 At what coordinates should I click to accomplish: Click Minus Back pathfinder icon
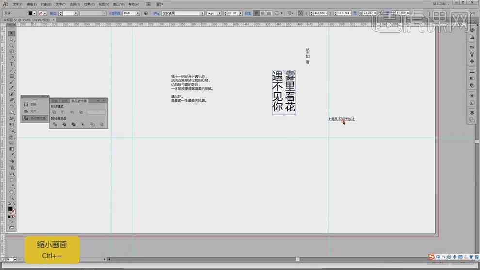coord(102,124)
